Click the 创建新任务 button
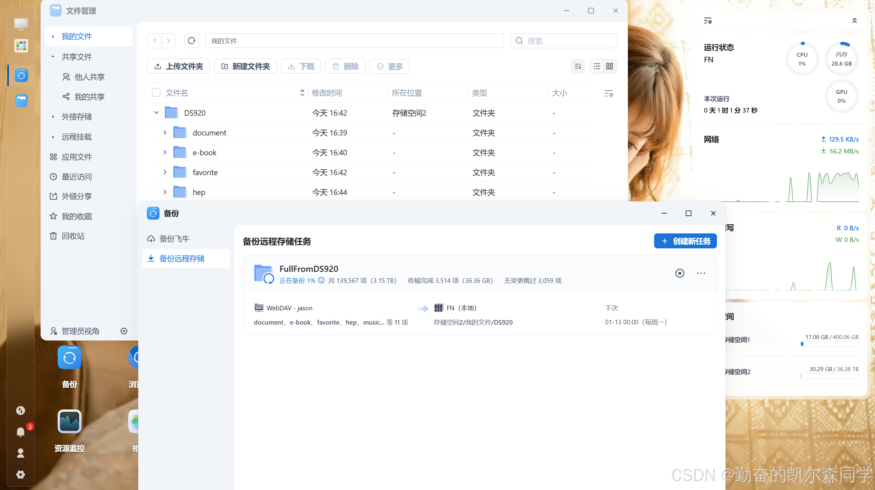 click(685, 241)
